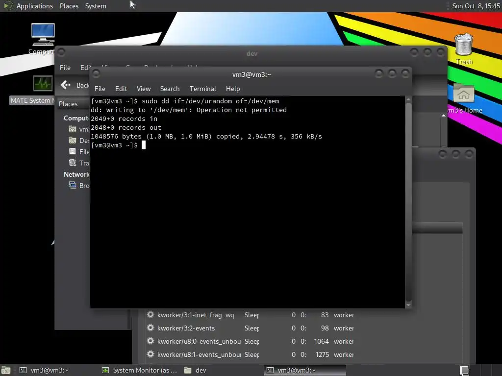The height and width of the screenshot is (376, 502).
Task: Select the Browse Network icon in sidebar
Action: click(73, 185)
